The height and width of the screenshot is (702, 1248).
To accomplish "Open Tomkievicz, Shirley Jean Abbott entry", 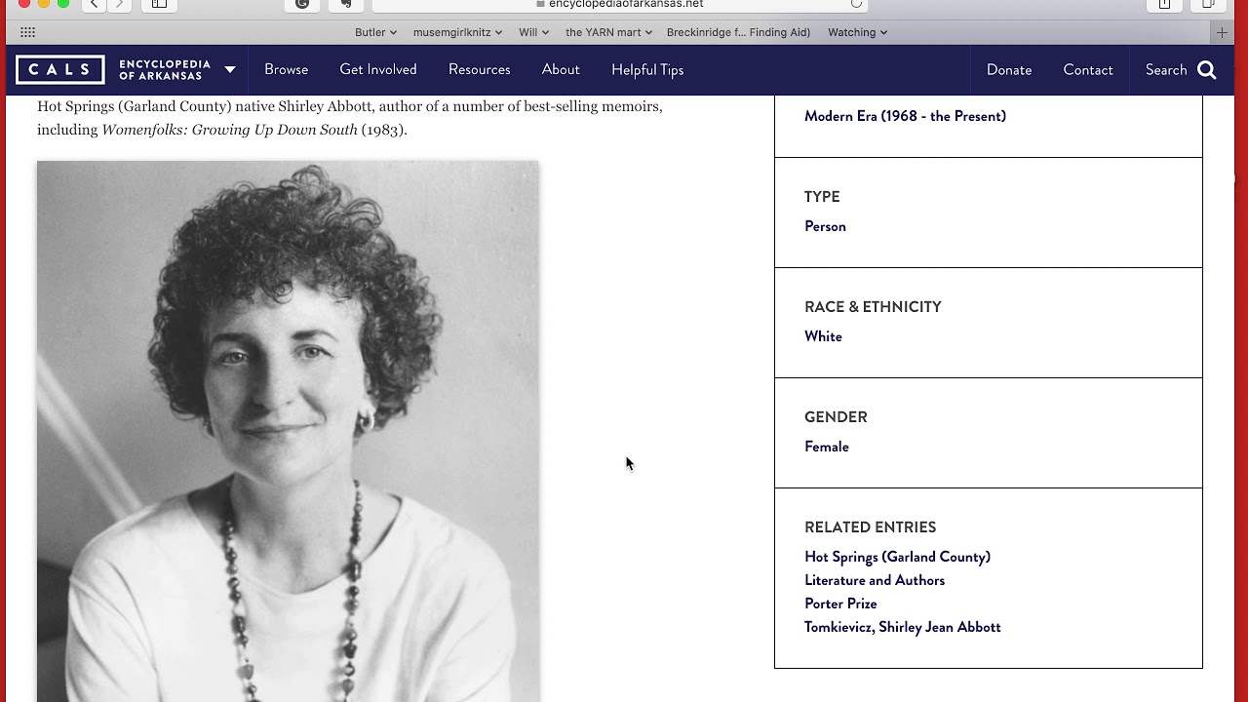I will [x=903, y=627].
